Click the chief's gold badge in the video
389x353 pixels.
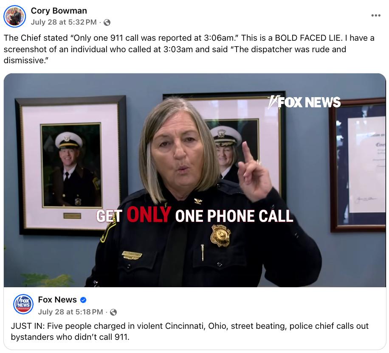pos(220,235)
